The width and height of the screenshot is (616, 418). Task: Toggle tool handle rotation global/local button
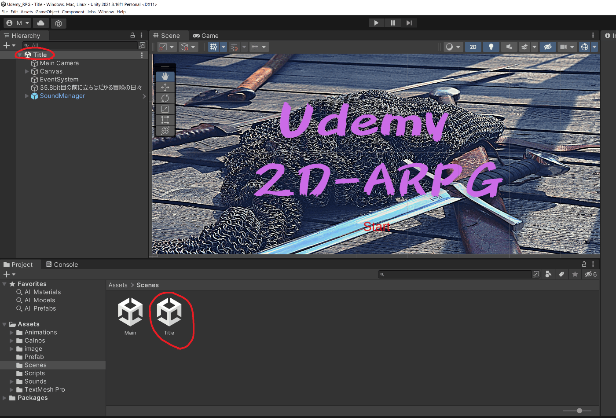tap(189, 47)
